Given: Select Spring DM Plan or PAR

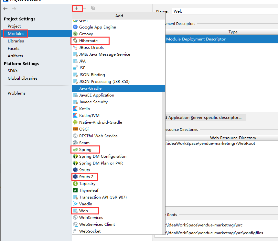Looking at the screenshot, I should pyautogui.click(x=117, y=163).
